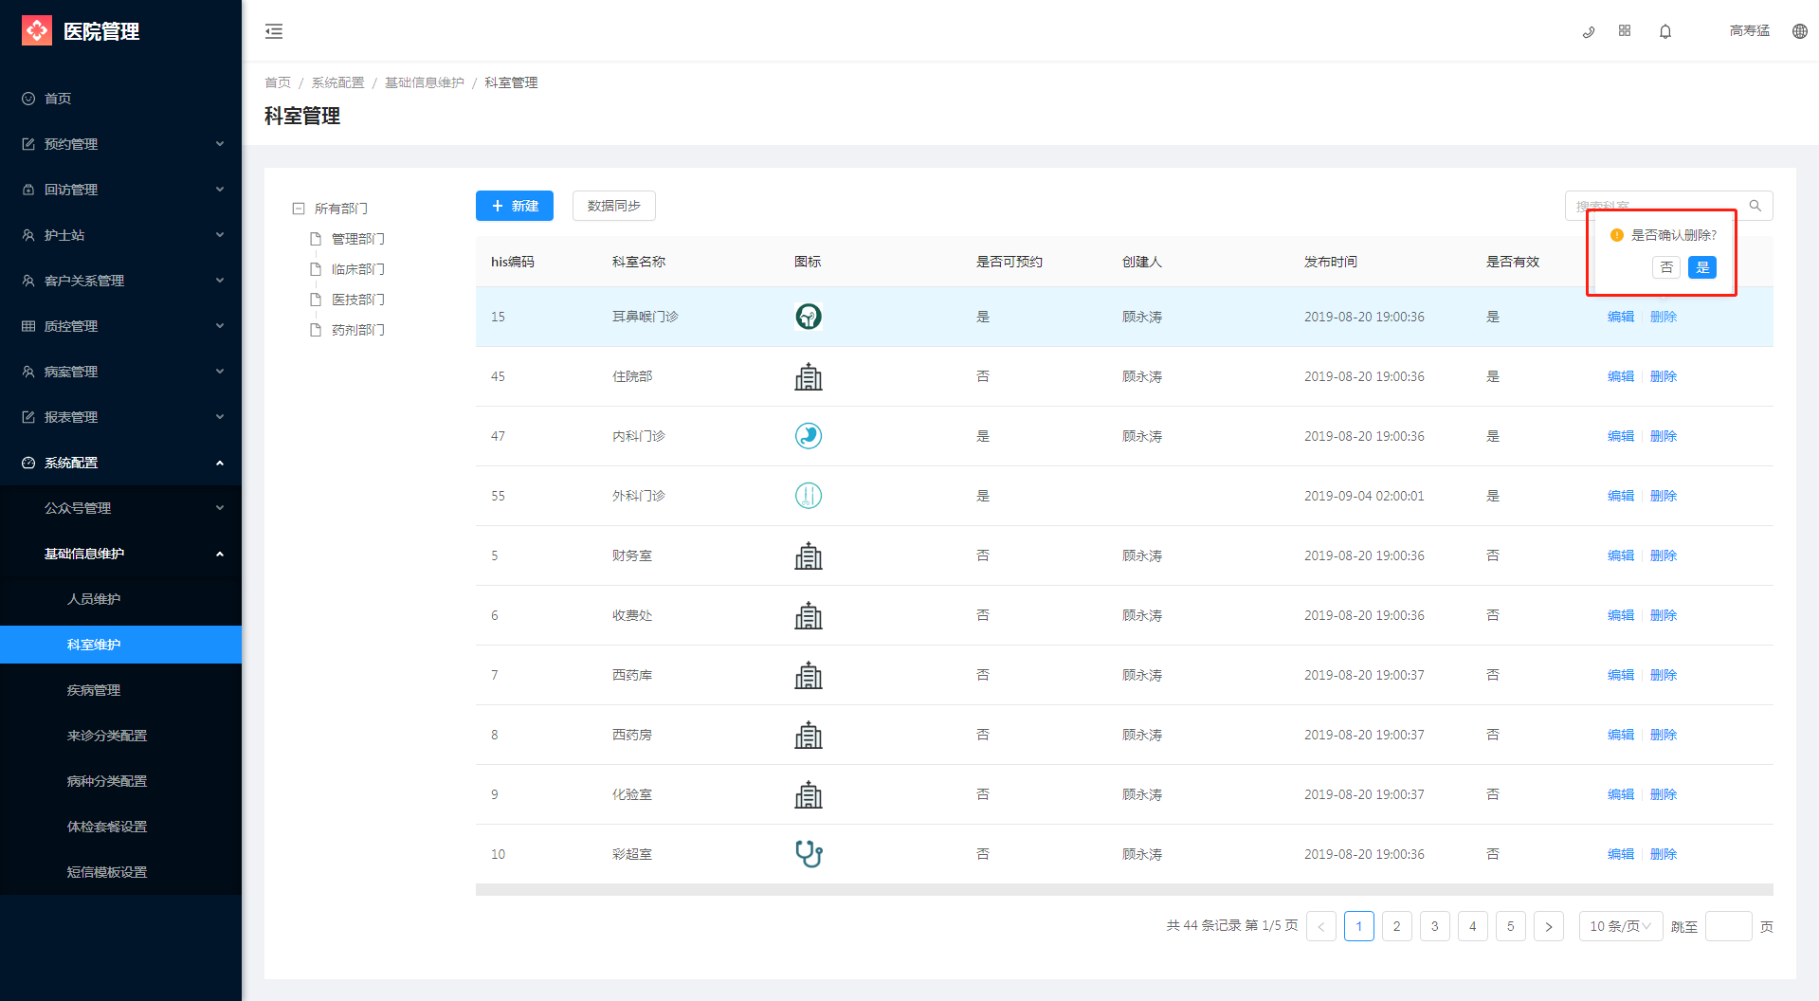This screenshot has width=1819, height=1001.
Task: Open the 10 条/页 page size dropdown
Action: [x=1621, y=926]
